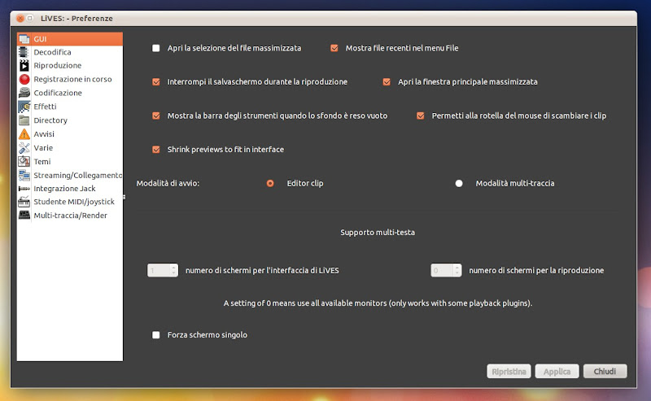Click the Decodifica film-strip icon
The width and height of the screenshot is (651, 401).
tap(24, 52)
